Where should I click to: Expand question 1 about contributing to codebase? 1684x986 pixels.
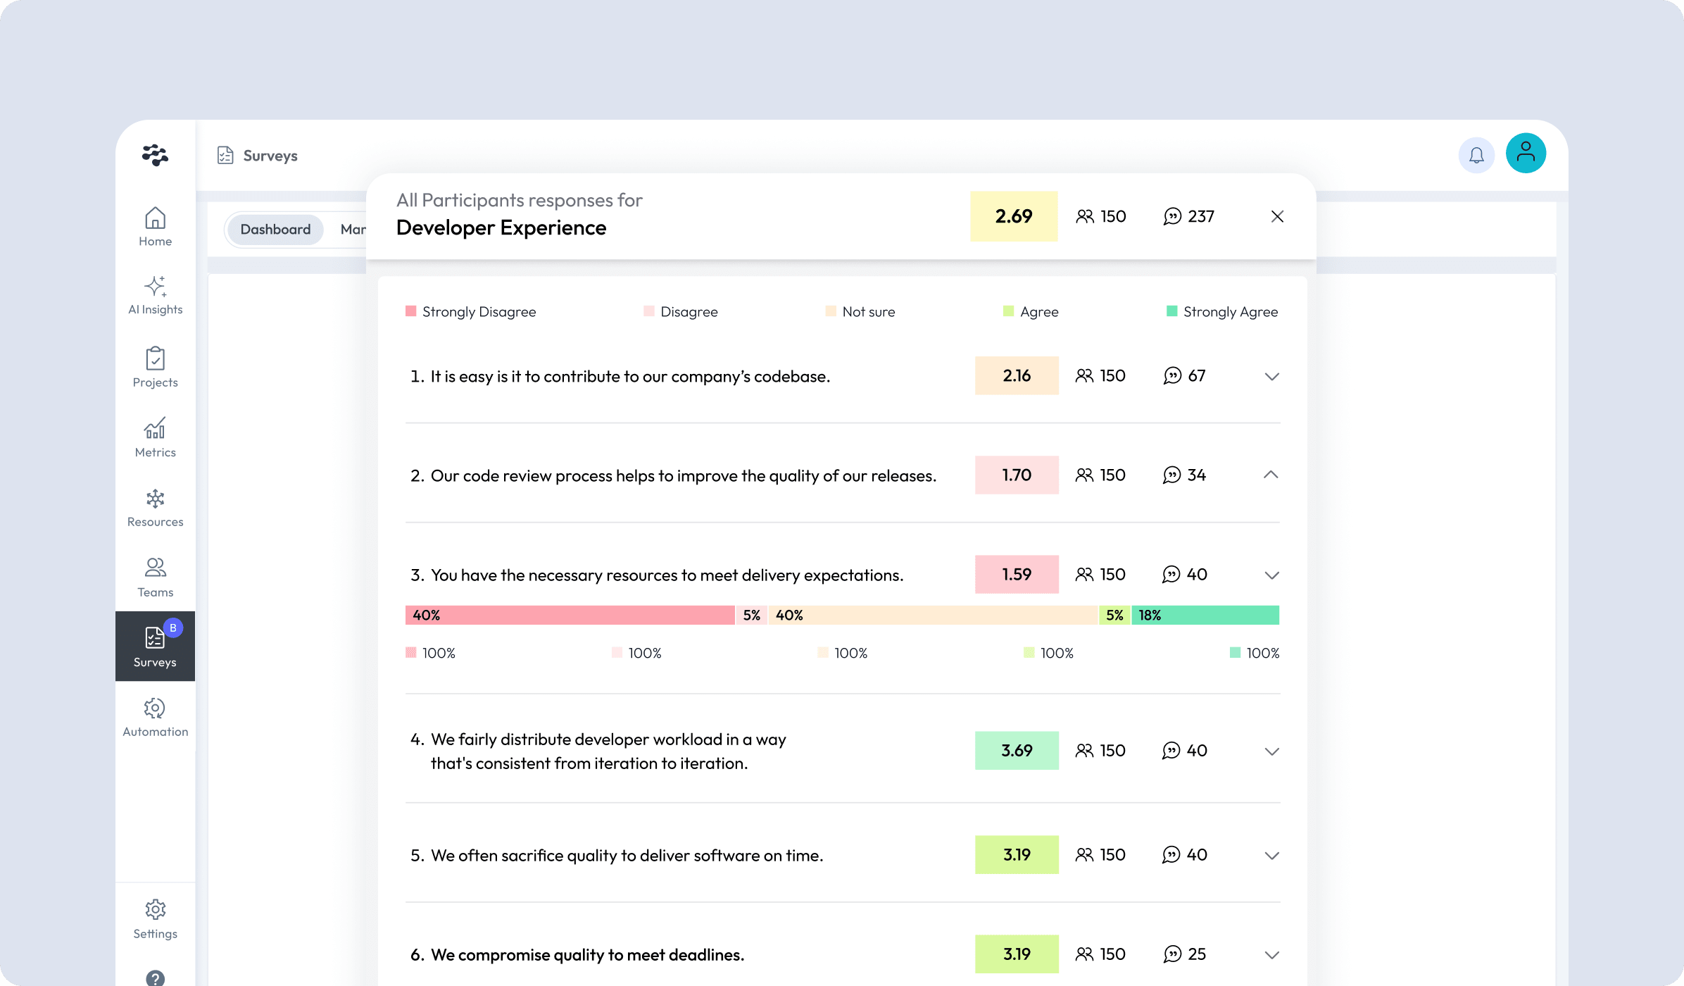1271,376
